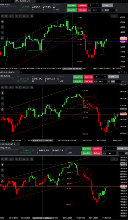Open the MYM ATM strategy dropdown
Viewport: 128px width, 220px height.
pos(96,10)
